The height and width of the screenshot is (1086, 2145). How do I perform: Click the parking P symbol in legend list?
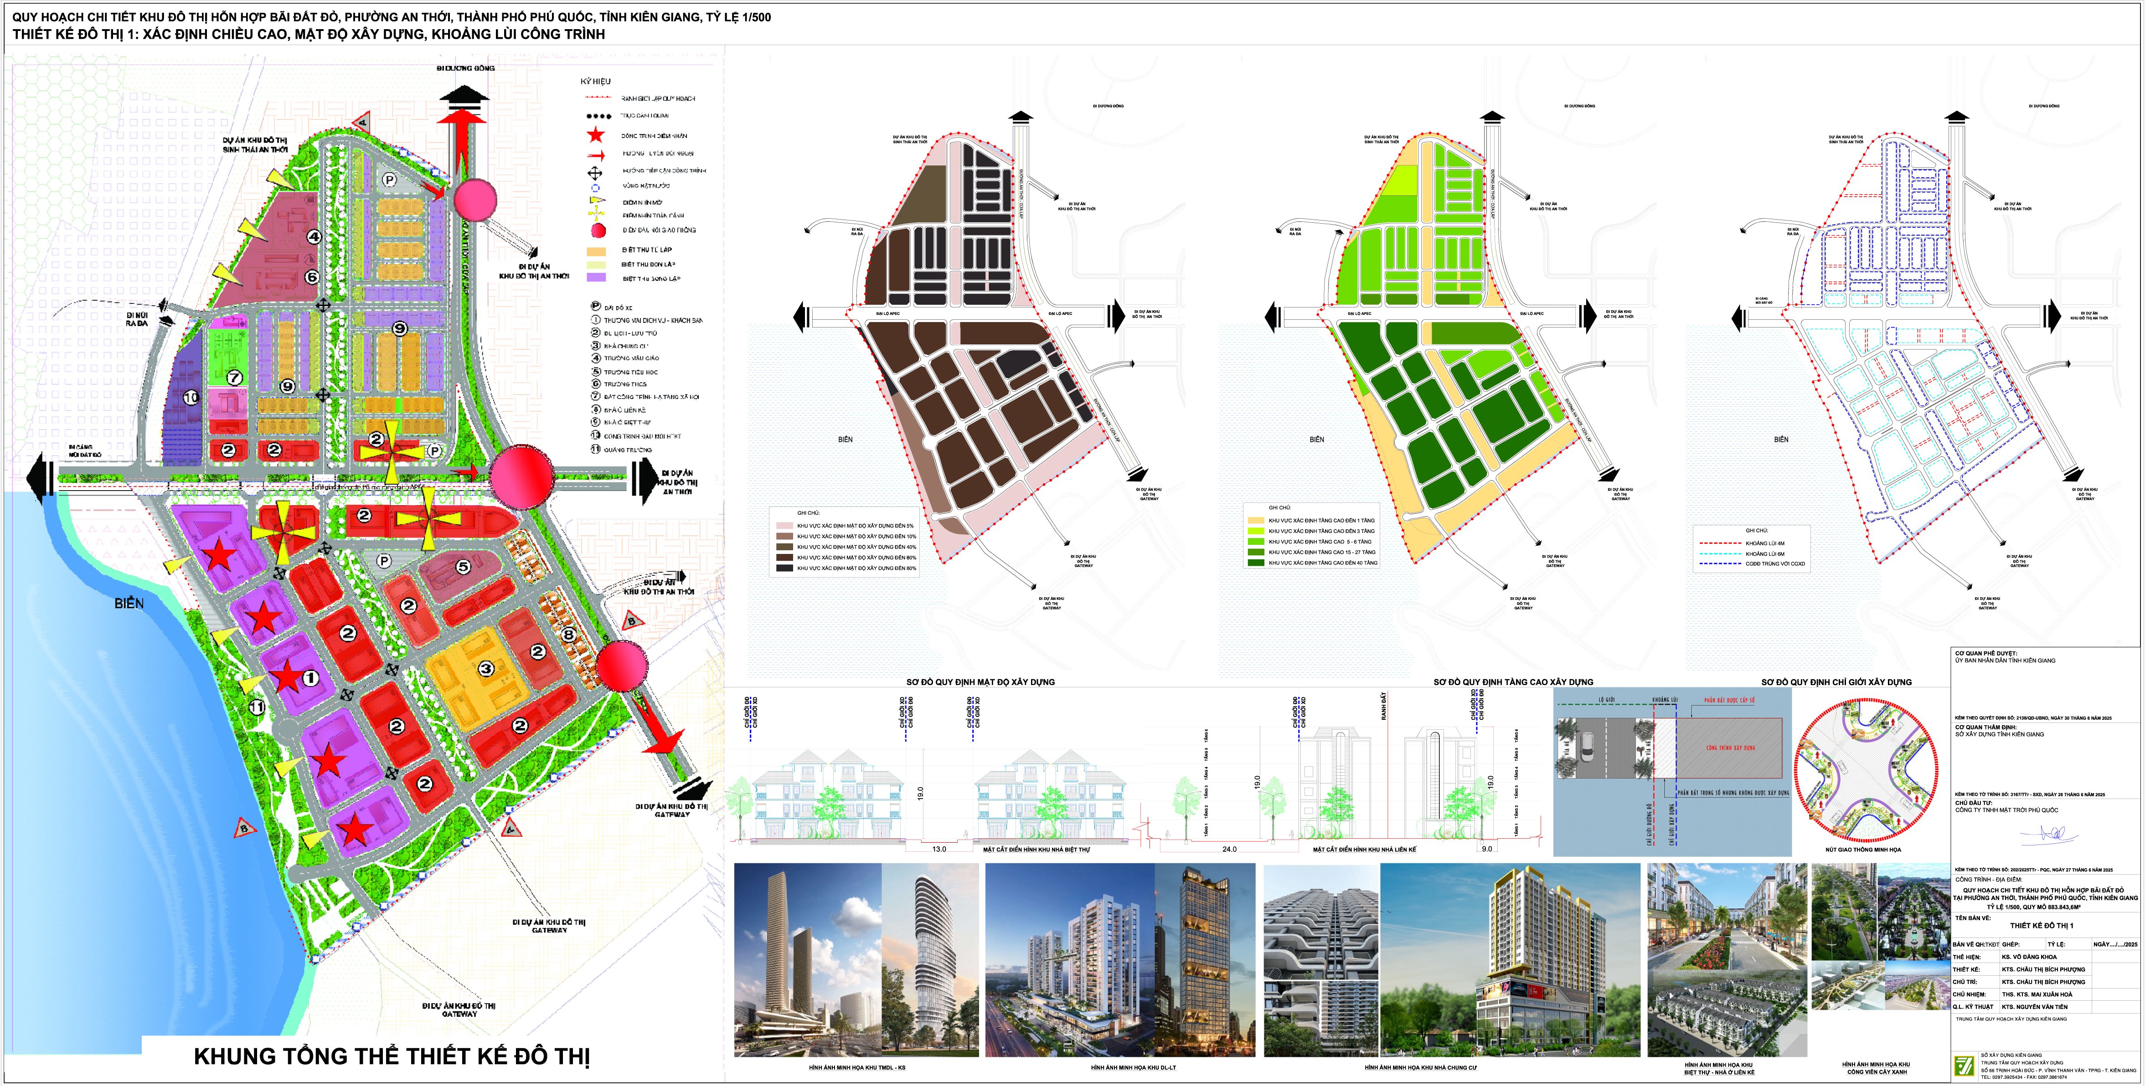[x=595, y=307]
